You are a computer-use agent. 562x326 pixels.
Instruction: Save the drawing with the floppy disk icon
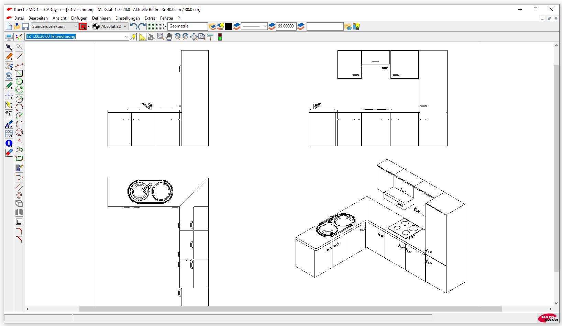point(25,26)
